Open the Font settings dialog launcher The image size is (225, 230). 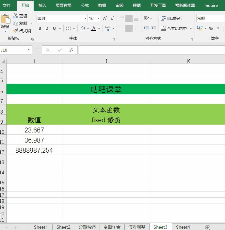[x=114, y=39]
